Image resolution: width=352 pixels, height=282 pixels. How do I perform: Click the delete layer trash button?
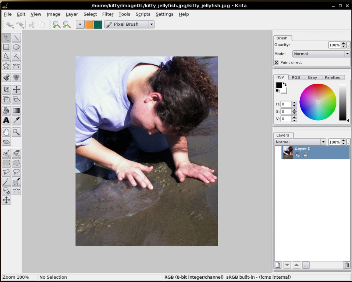(x=346, y=265)
